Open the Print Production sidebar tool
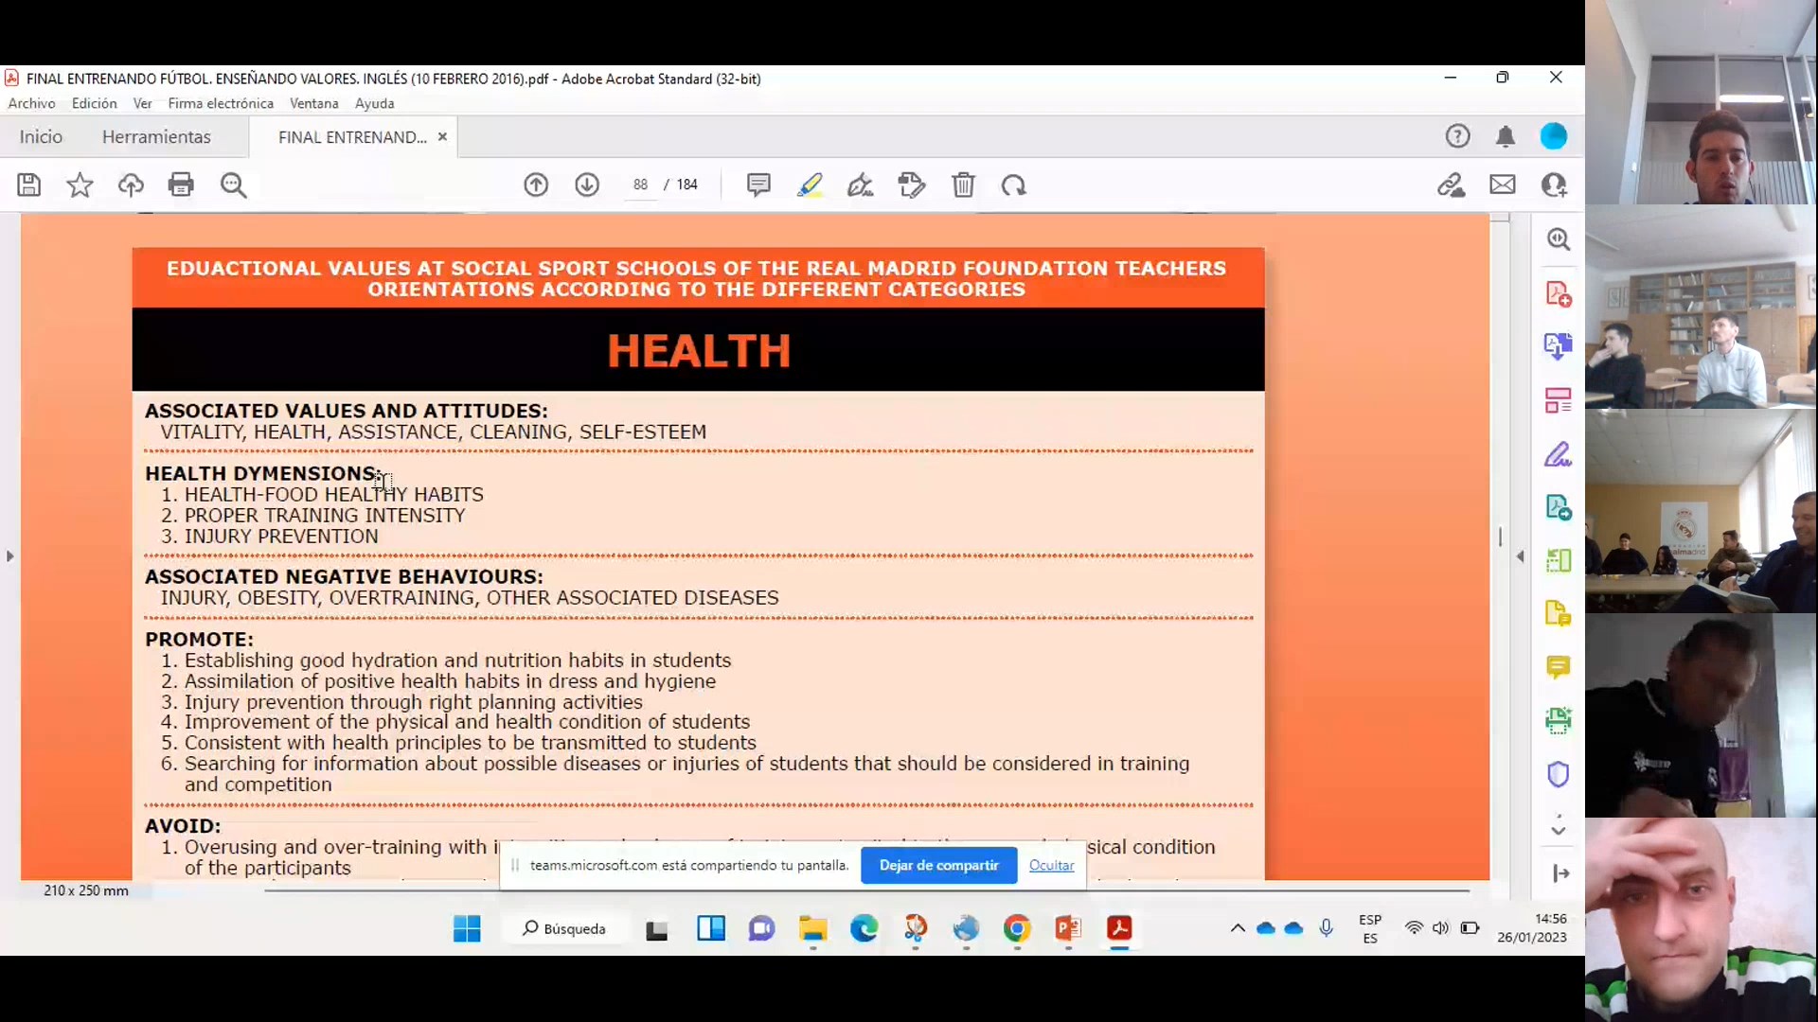 click(x=1559, y=721)
